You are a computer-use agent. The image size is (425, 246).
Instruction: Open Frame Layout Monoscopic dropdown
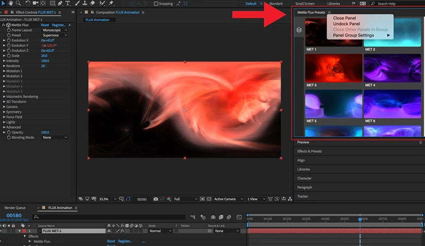tap(54, 30)
